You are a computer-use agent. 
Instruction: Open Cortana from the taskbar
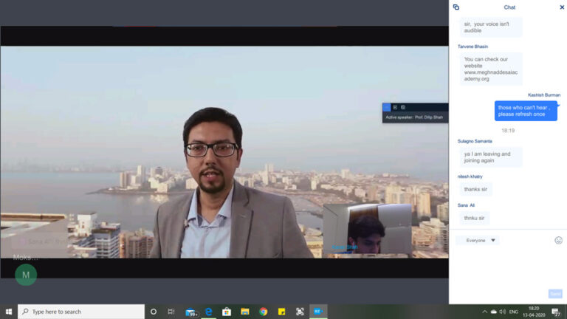[x=154, y=312]
